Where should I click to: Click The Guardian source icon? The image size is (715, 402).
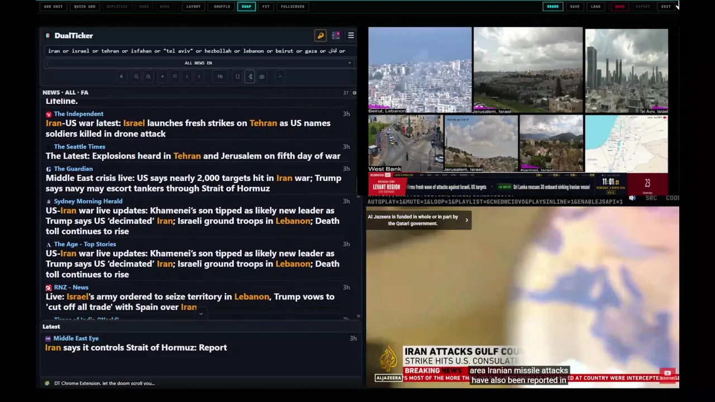click(49, 169)
